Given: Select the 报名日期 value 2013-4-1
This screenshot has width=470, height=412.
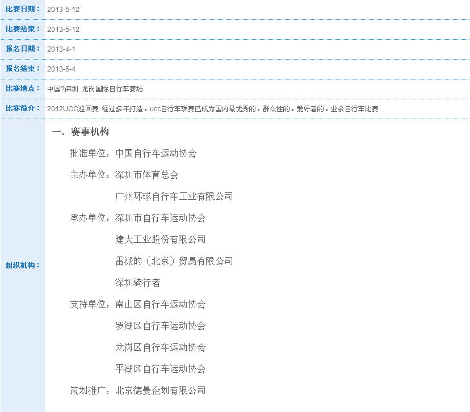Looking at the screenshot, I should 61,49.
